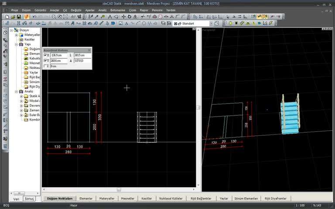Open the Analiz menu

pyautogui.click(x=103, y=10)
